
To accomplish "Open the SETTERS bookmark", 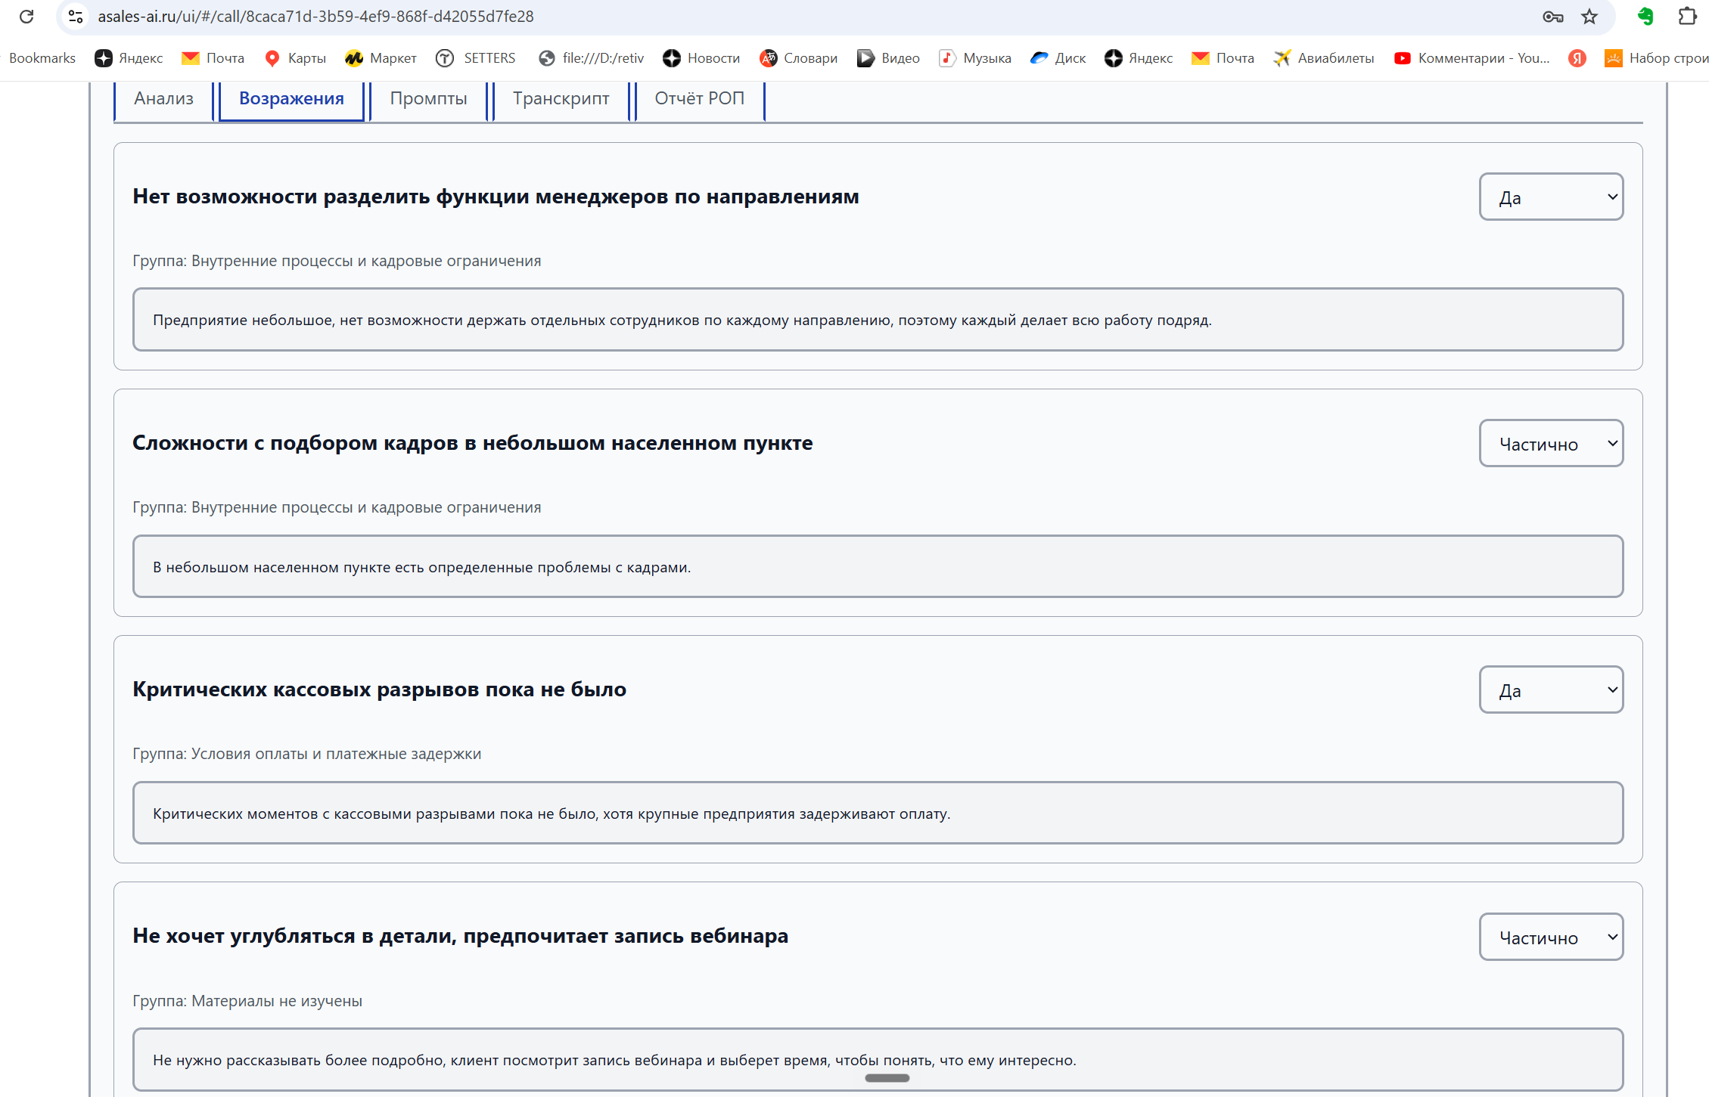I will pos(476,58).
